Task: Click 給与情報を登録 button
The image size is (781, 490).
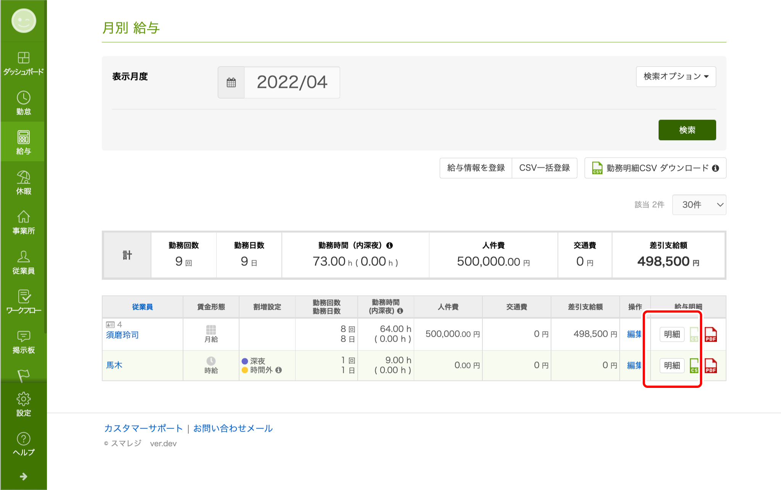Action: pos(476,168)
